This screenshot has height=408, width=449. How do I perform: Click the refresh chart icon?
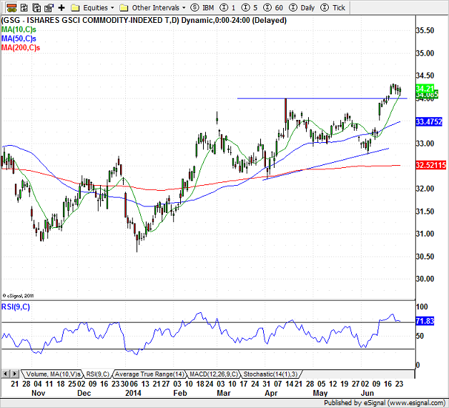[x=24, y=8]
